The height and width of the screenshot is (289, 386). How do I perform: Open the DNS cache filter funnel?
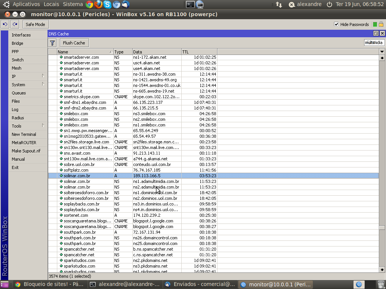click(x=53, y=43)
